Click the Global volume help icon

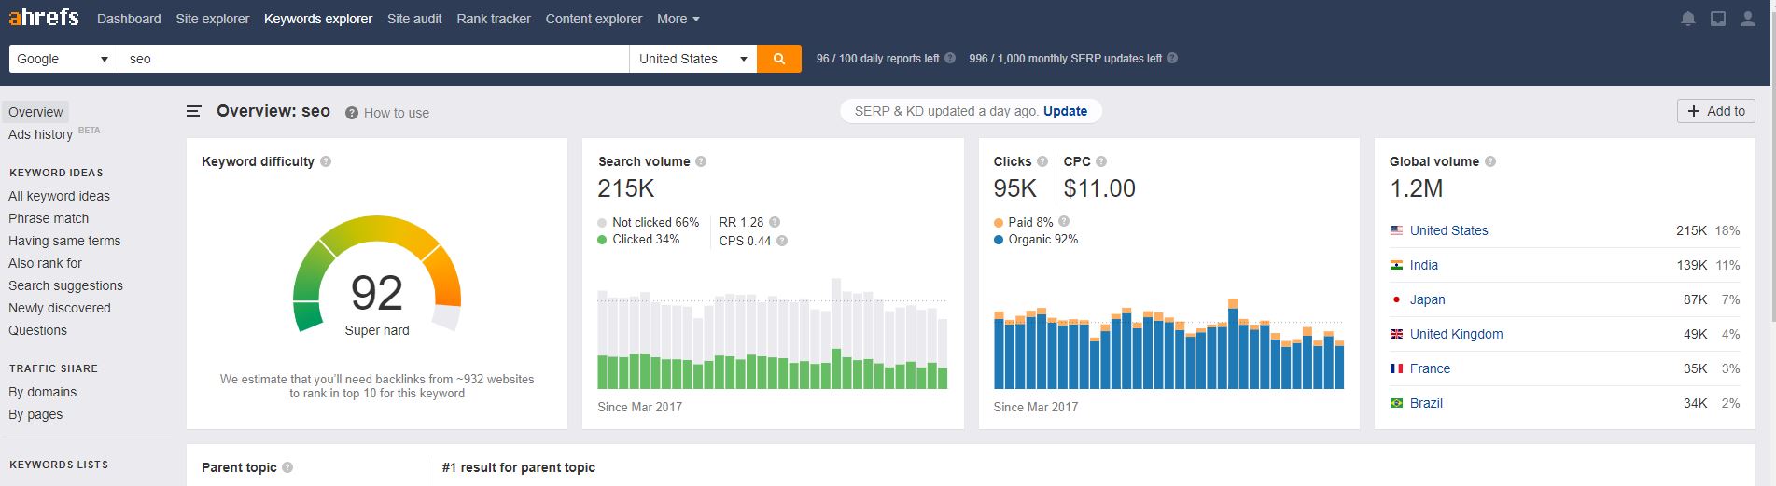(x=1490, y=161)
